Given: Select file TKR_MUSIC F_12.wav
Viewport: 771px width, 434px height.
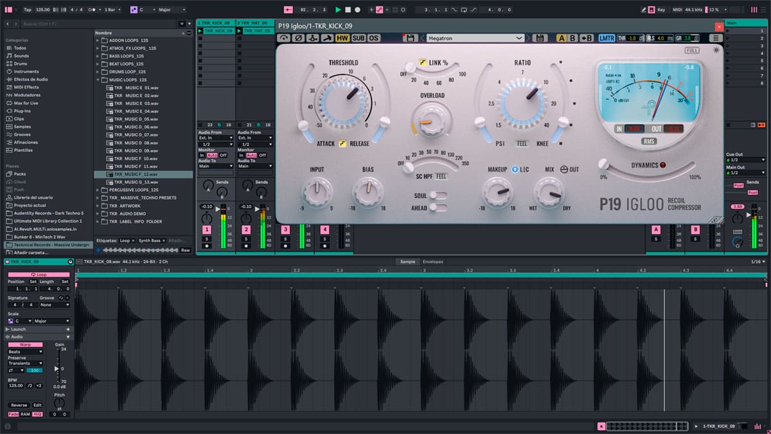Looking at the screenshot, I should [143, 174].
